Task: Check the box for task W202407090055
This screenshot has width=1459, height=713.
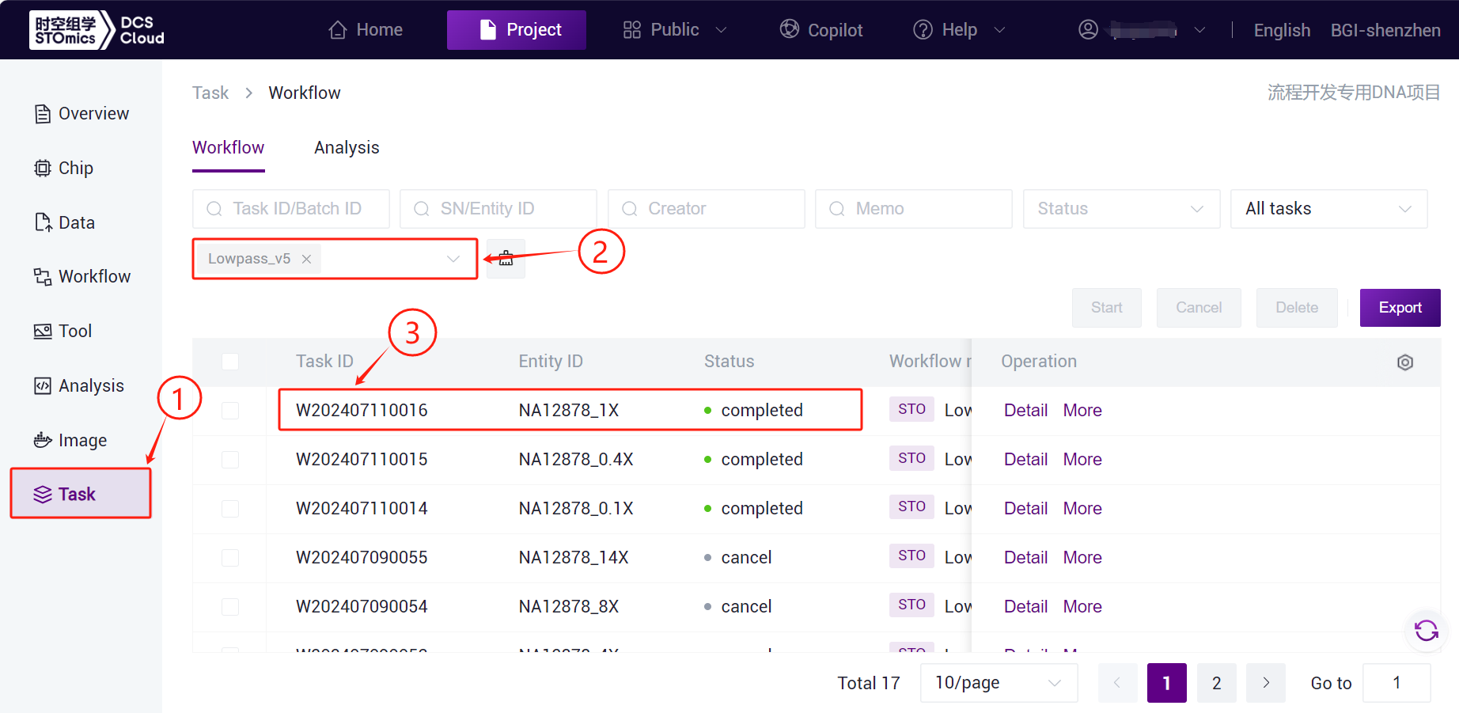Action: [x=230, y=558]
